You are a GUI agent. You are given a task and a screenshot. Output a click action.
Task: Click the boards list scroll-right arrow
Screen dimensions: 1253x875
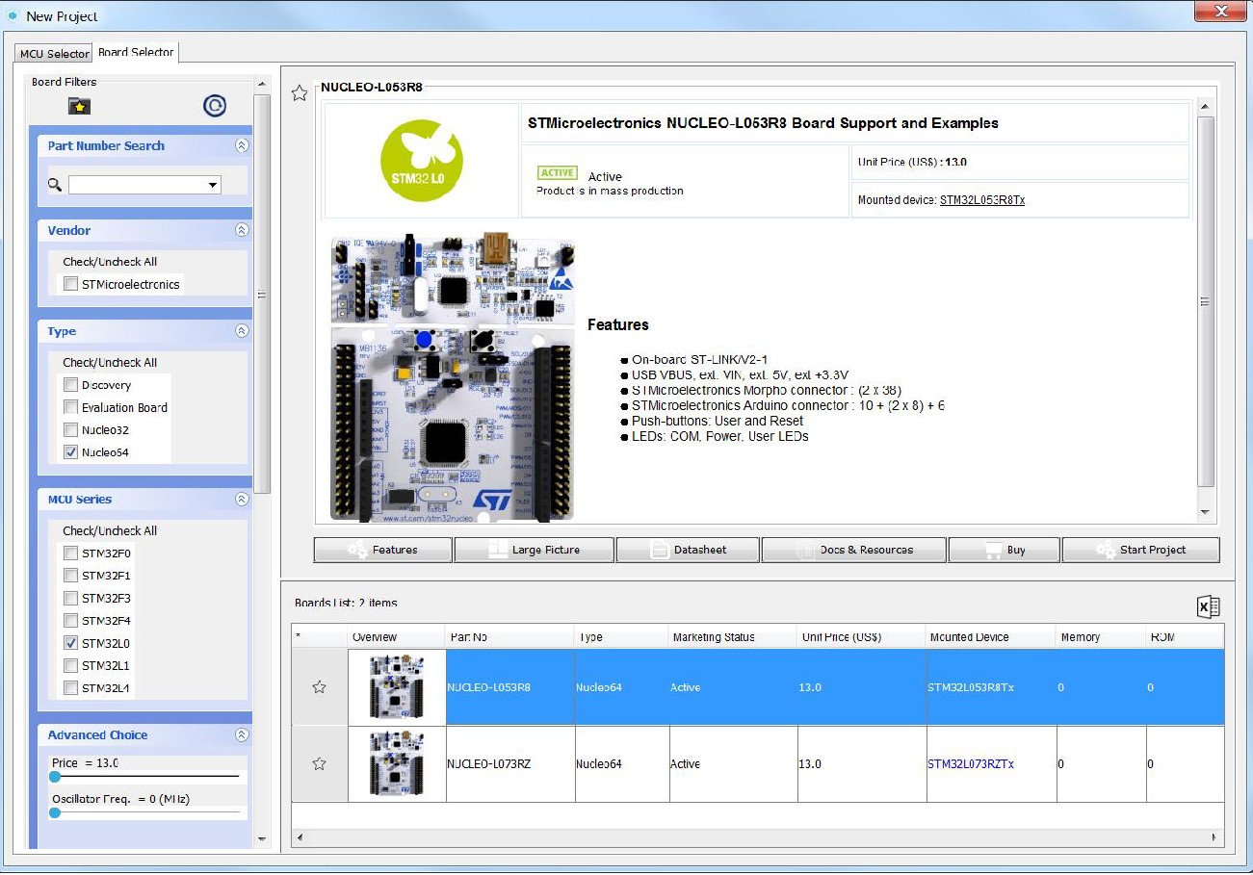[x=1213, y=837]
